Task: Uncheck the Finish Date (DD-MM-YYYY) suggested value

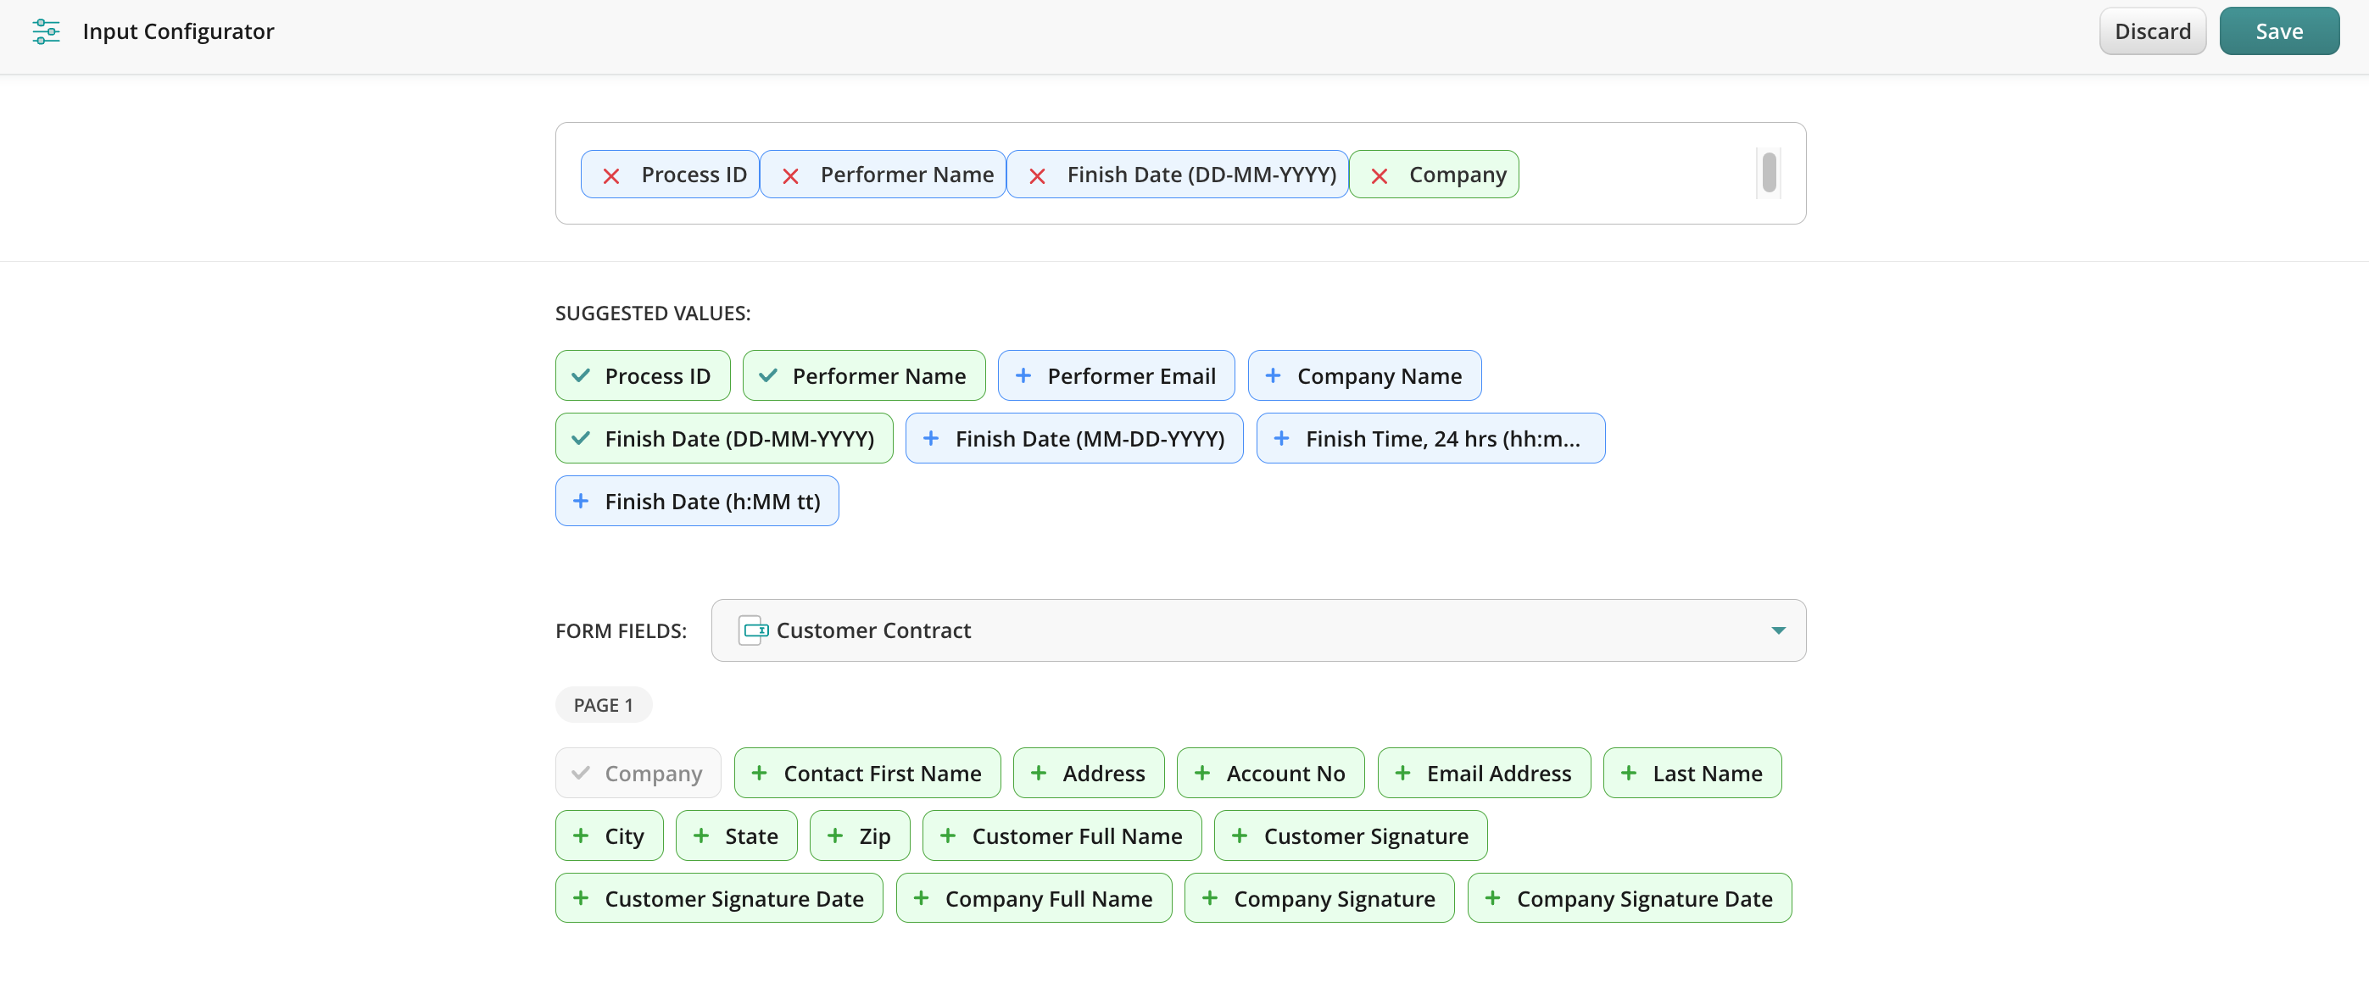Action: coord(723,438)
